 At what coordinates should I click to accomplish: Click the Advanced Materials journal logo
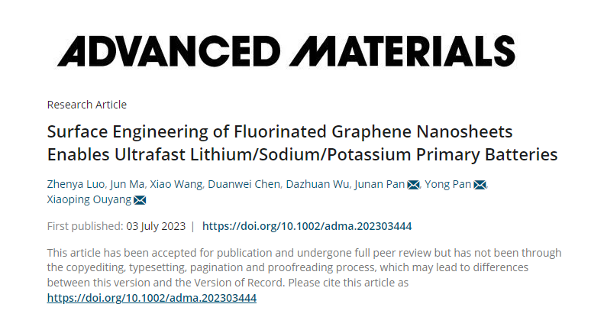click(x=286, y=51)
